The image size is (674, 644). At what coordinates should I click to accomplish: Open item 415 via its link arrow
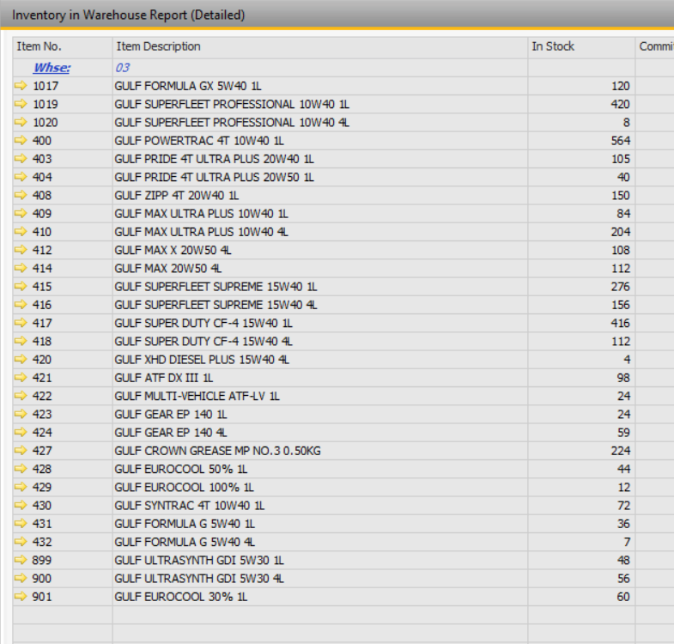coord(21,287)
